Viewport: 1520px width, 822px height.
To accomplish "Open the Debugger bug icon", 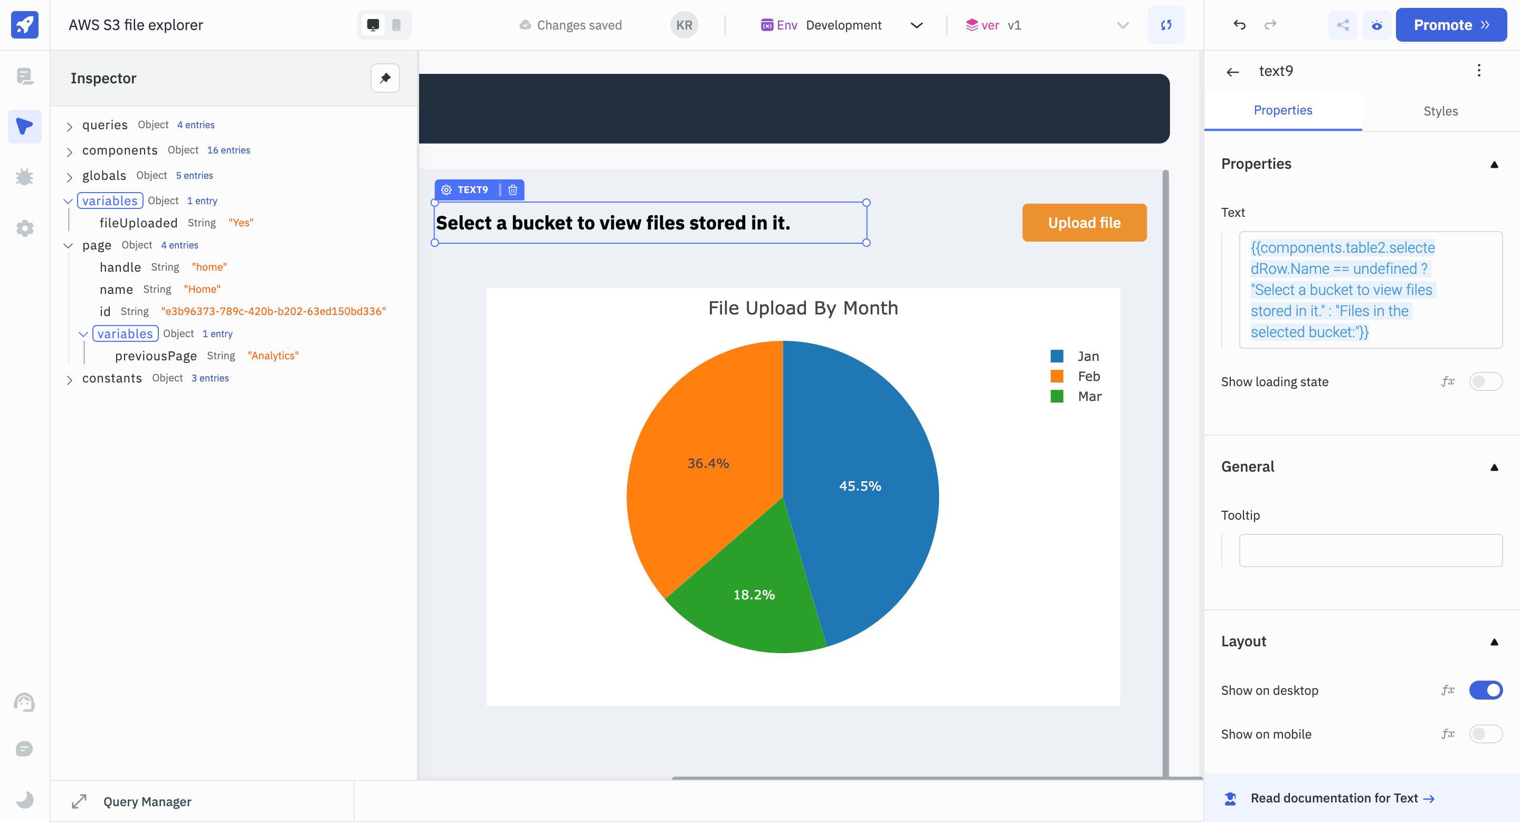I will [25, 177].
